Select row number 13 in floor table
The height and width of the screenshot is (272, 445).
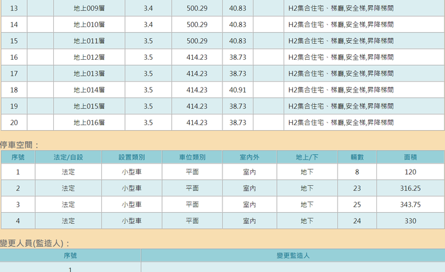click(x=14, y=8)
